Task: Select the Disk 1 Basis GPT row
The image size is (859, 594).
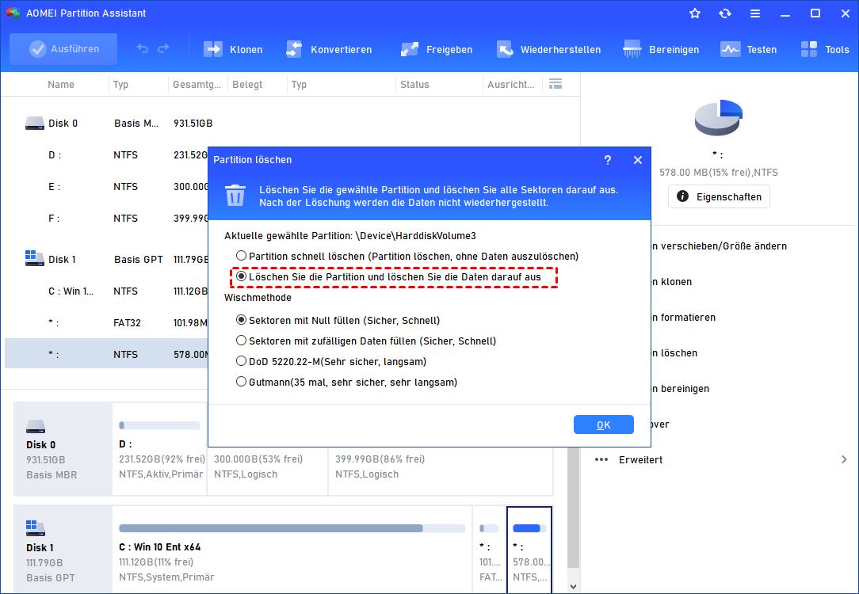Action: 107,260
